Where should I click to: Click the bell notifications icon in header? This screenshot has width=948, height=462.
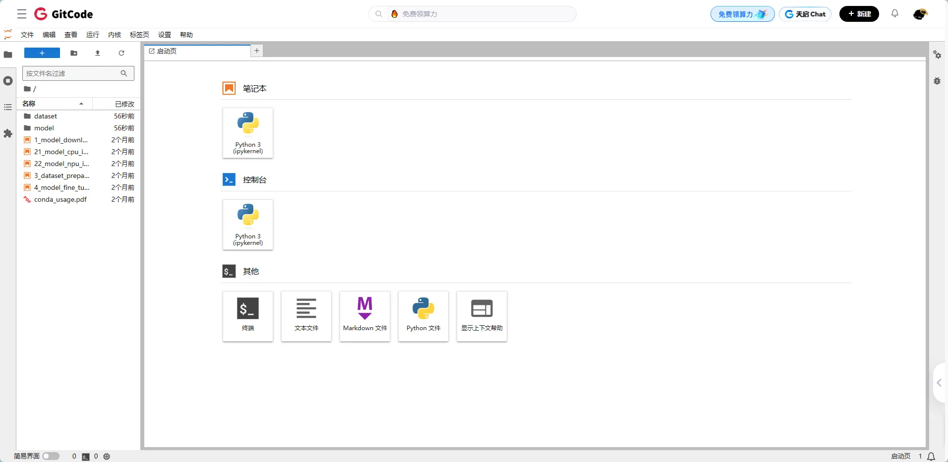click(x=895, y=14)
